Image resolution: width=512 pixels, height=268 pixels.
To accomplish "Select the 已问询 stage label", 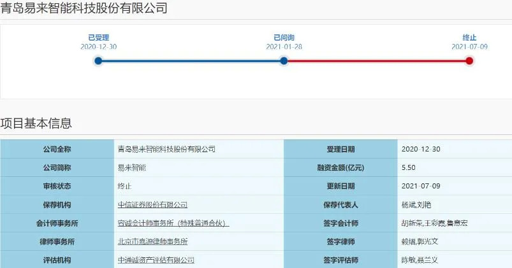I will (x=284, y=38).
